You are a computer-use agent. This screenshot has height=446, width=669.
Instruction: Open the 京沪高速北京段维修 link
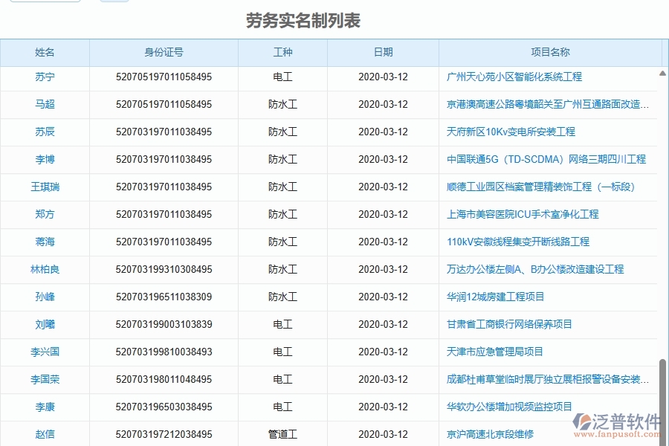tap(492, 434)
